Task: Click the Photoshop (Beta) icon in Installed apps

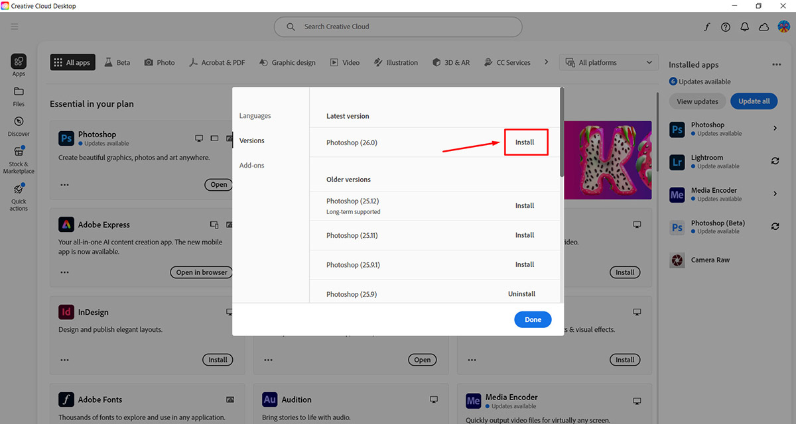Action: coord(677,227)
